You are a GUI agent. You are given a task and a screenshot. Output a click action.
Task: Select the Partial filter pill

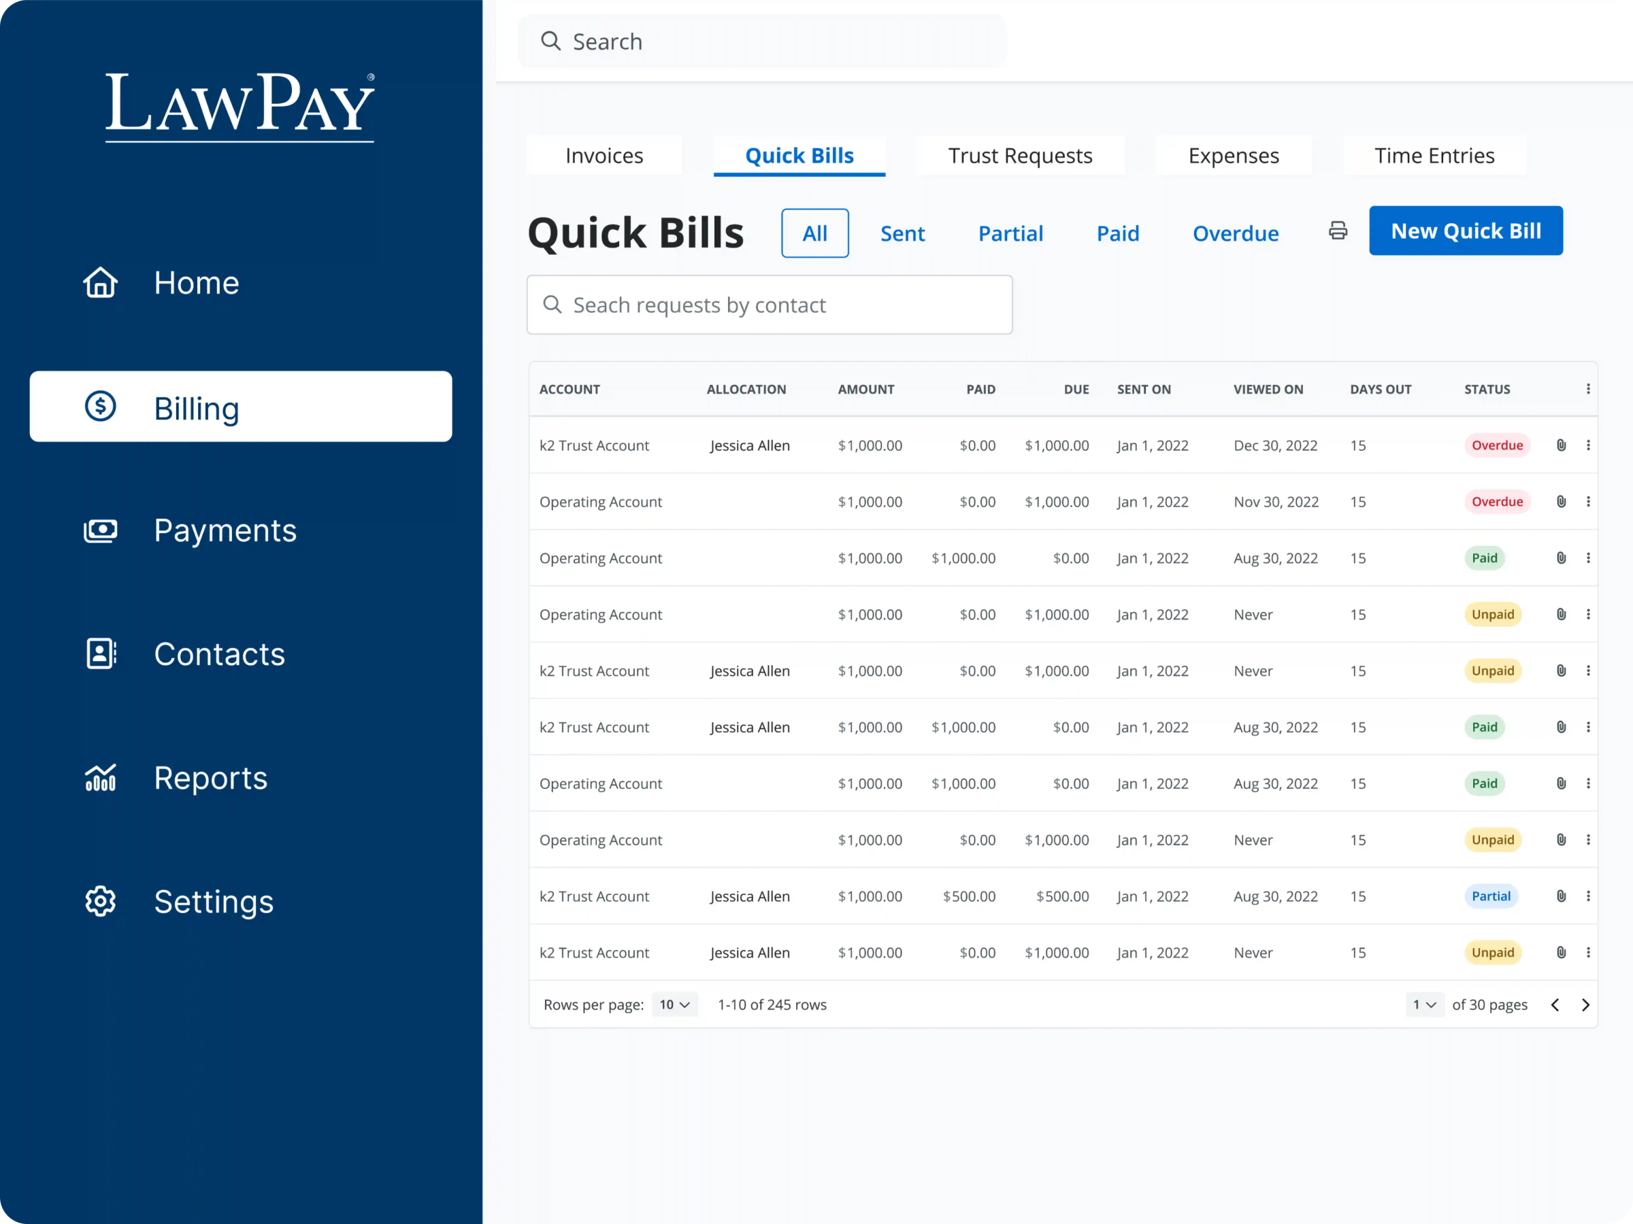point(1010,233)
